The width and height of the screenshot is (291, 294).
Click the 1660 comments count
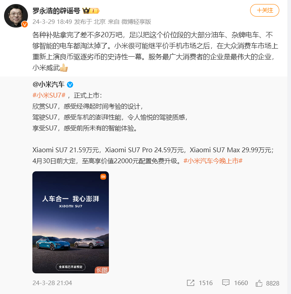[x=241, y=283]
